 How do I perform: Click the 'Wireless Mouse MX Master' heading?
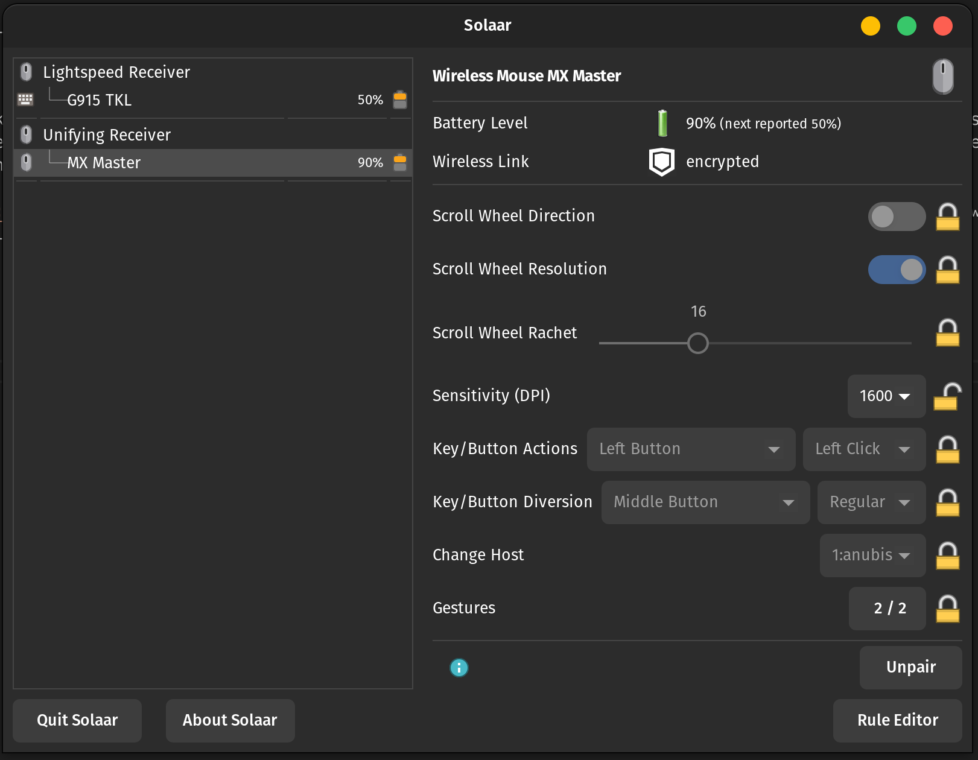pos(527,76)
